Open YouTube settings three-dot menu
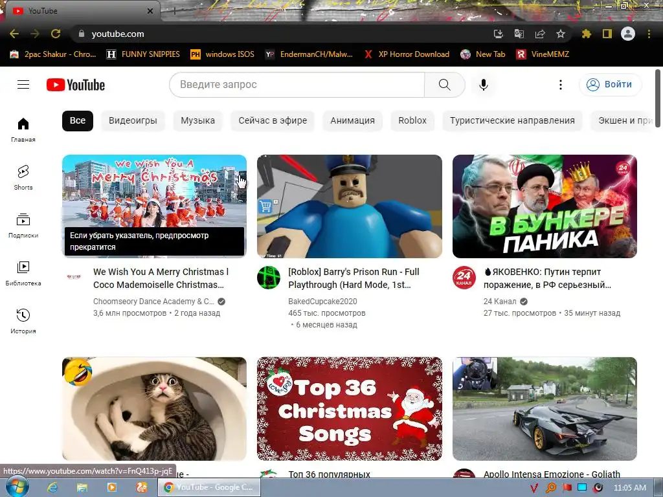The height and width of the screenshot is (497, 663). tap(560, 85)
